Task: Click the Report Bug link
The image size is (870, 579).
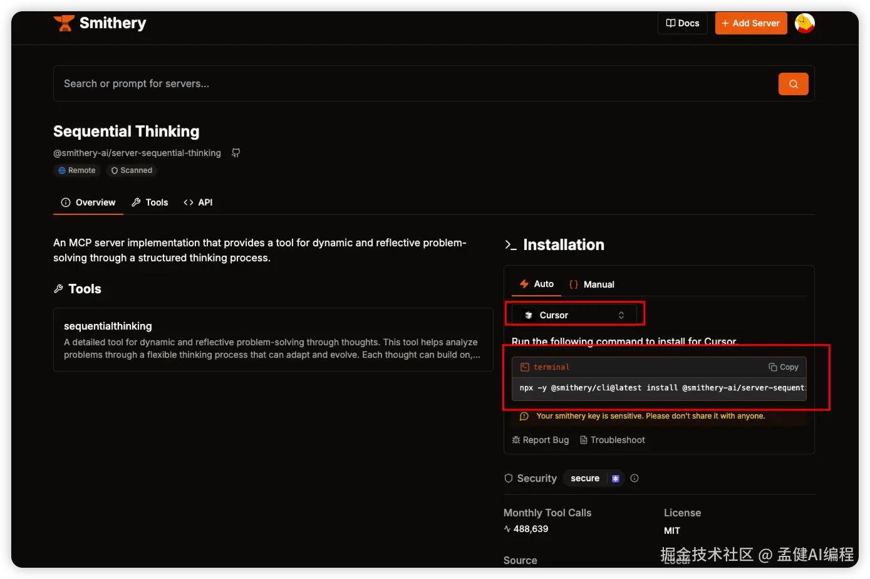Action: 541,440
